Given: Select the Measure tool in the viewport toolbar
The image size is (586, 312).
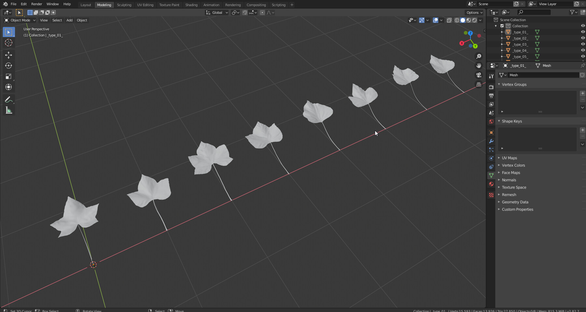Looking at the screenshot, I should coord(8,110).
